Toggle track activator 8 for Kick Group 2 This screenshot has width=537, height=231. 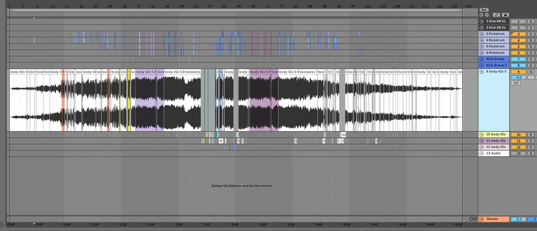pyautogui.click(x=518, y=66)
